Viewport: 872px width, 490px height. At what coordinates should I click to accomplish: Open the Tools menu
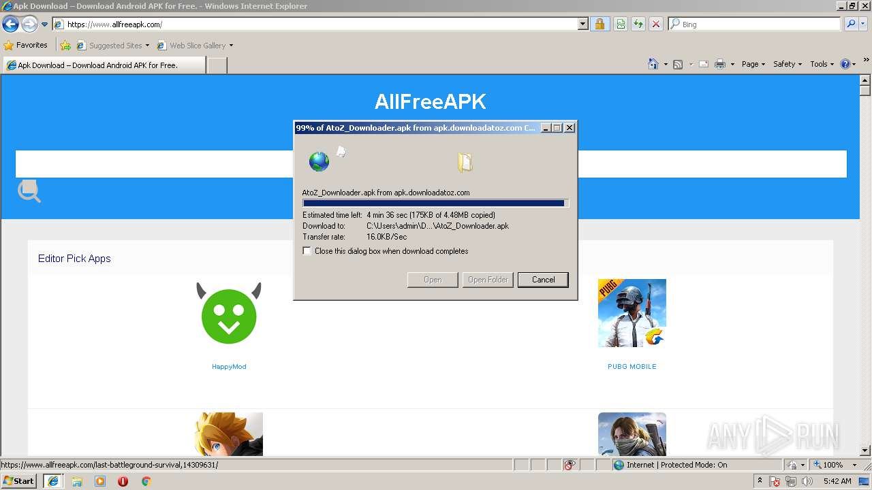[x=822, y=64]
